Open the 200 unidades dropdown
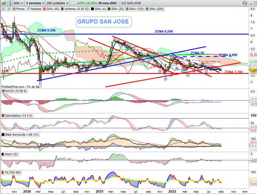257x194 pixels. (57, 3)
